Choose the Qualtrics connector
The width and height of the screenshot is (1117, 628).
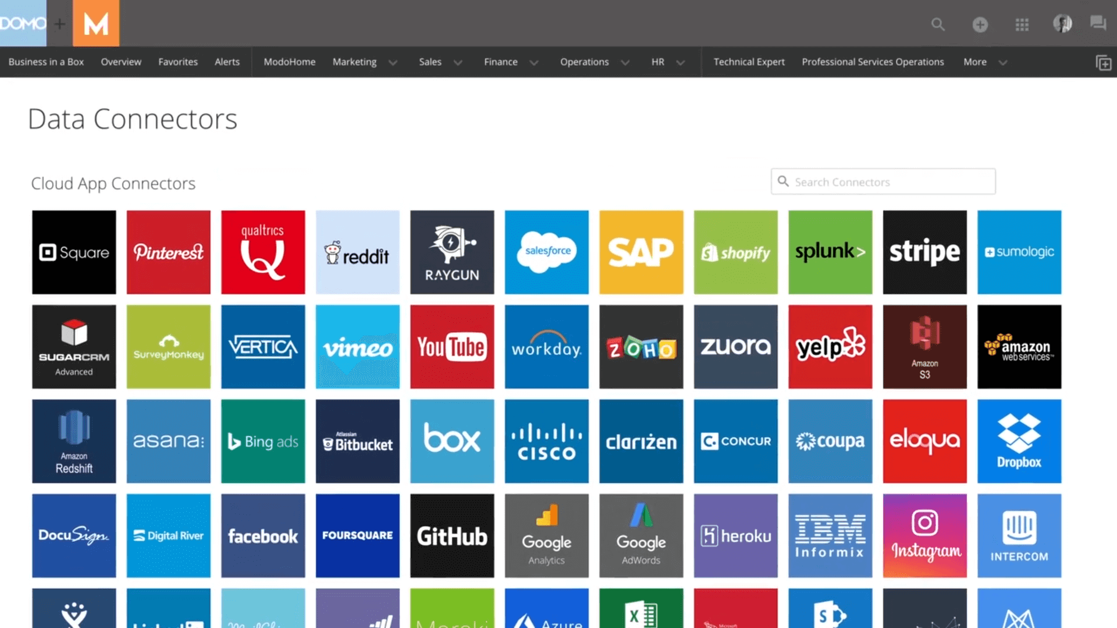tap(263, 252)
